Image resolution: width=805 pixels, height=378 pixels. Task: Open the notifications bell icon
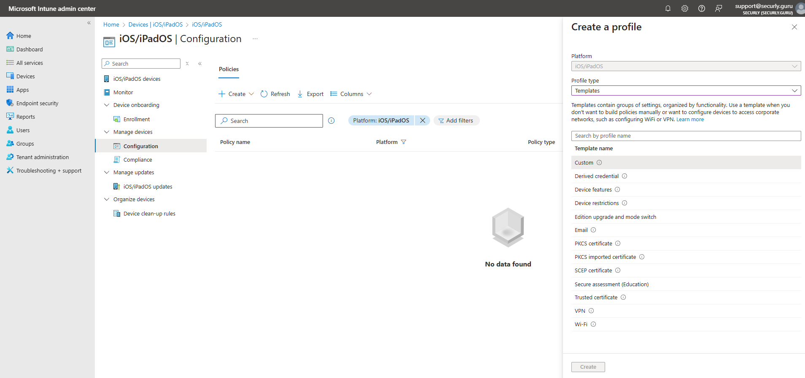pos(668,8)
